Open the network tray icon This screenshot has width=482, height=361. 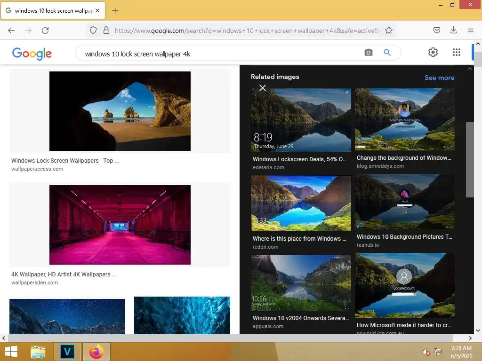pyautogui.click(x=438, y=352)
